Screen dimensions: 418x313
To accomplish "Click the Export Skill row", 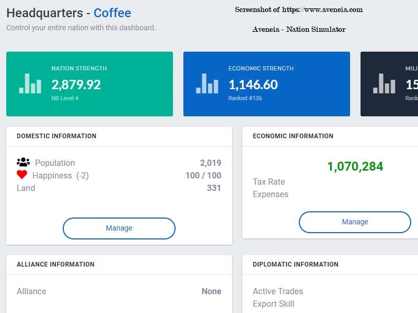I will click(273, 304).
